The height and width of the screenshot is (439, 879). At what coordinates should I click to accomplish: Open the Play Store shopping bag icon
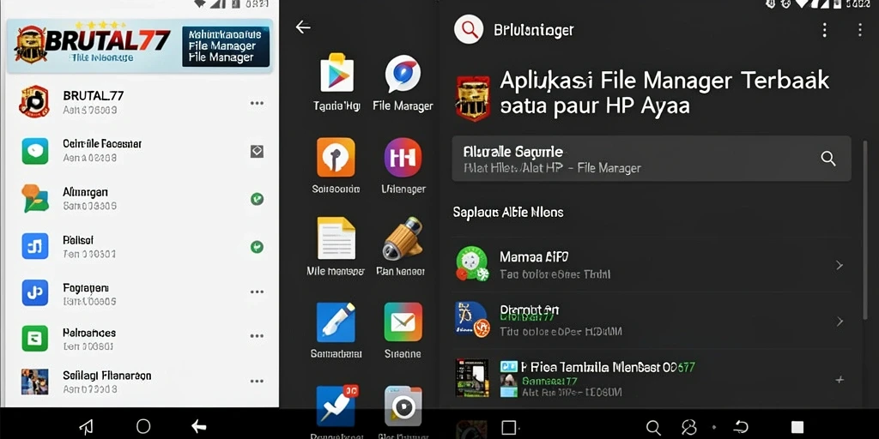pos(336,74)
